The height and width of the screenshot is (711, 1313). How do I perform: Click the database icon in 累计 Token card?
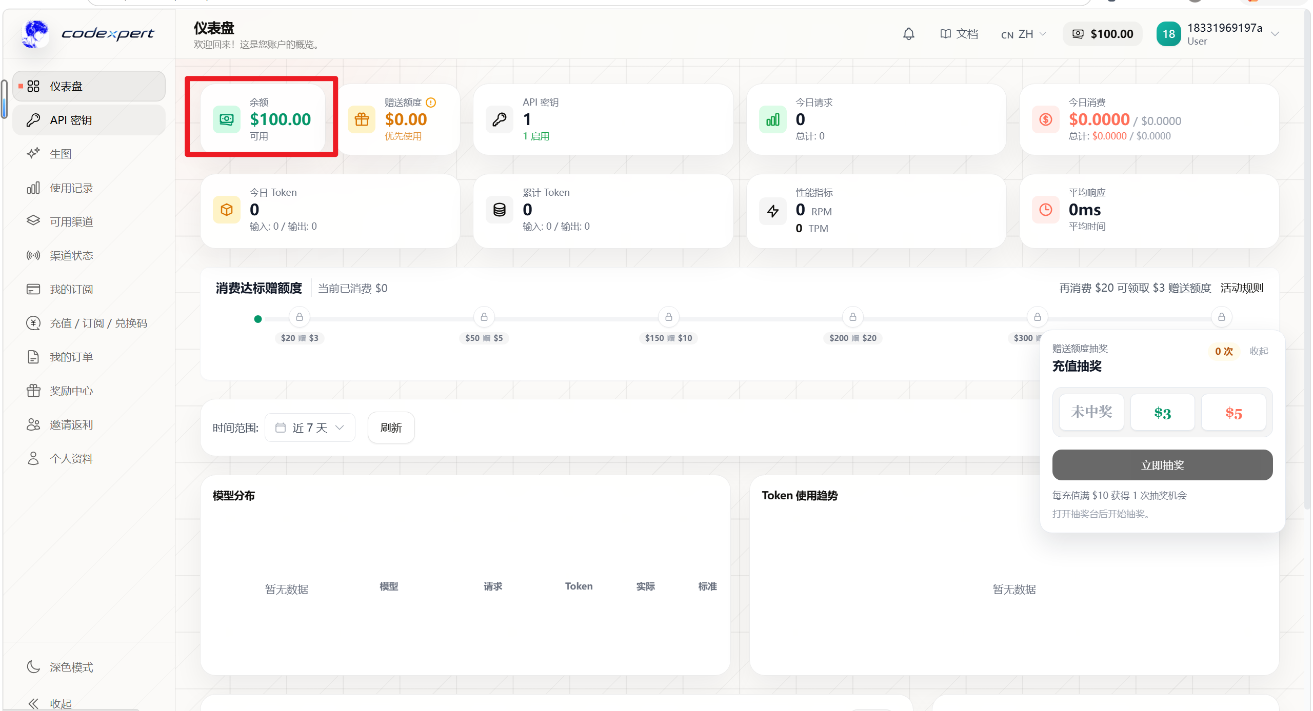click(499, 210)
